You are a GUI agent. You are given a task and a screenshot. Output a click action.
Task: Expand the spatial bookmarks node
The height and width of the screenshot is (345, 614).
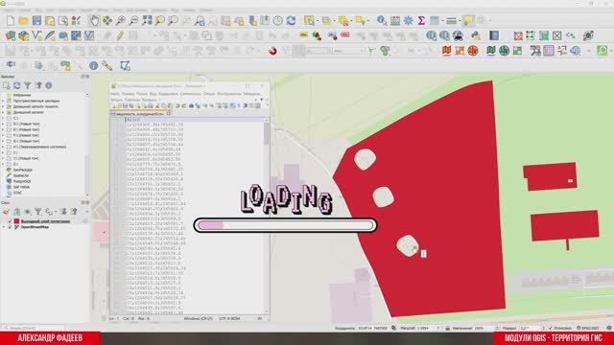3,101
